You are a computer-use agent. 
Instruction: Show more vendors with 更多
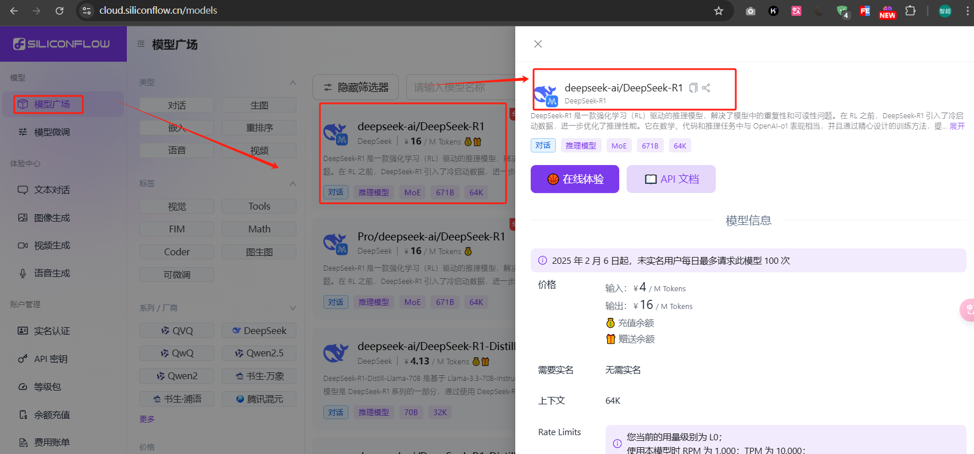(147, 419)
